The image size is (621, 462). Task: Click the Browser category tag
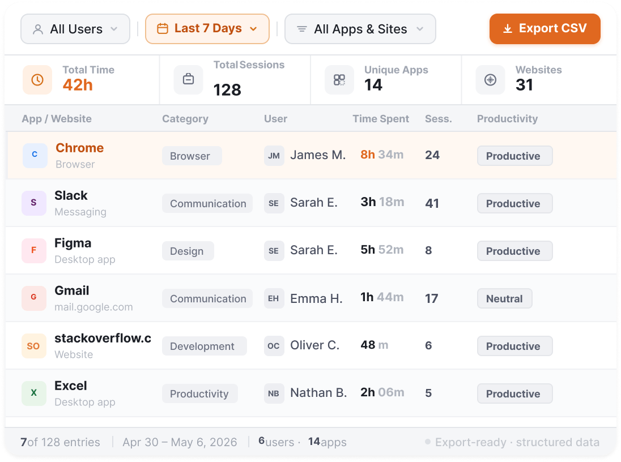[x=192, y=156]
